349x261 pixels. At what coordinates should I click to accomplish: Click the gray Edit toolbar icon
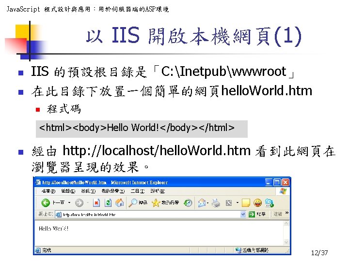coord(229,203)
